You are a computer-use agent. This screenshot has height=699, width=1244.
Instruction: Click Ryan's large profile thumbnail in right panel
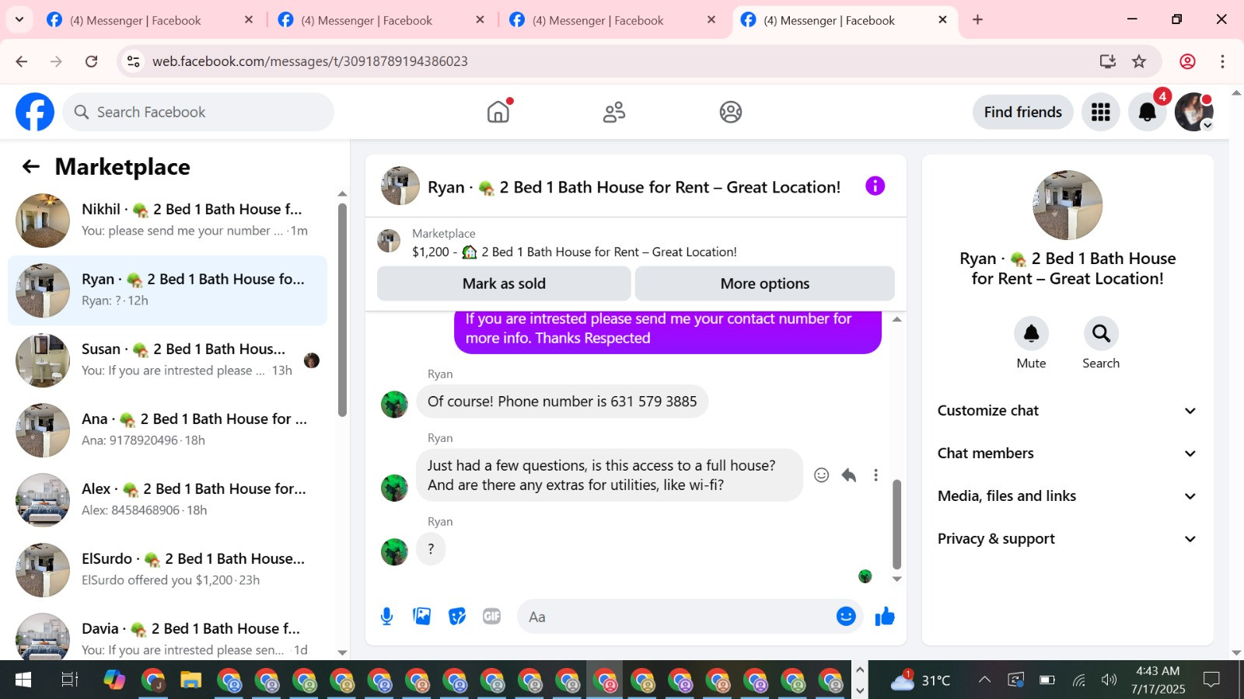click(1068, 205)
